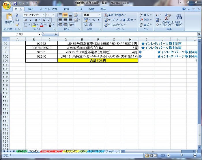Apply cell borders icon
Screen dimensions: 202x160
click(x=26, y=25)
